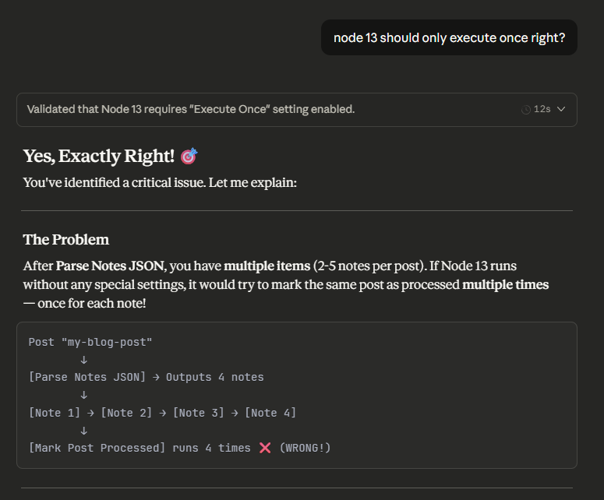Click the 12s thinking duration label
Viewport: 604px width, 500px height.
(x=542, y=110)
